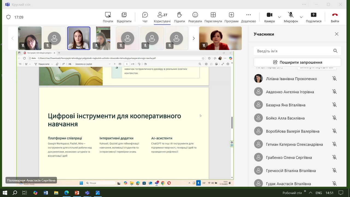The height and width of the screenshot is (197, 350).
Task: Toggle the Camera on or off
Action: pos(269,17)
